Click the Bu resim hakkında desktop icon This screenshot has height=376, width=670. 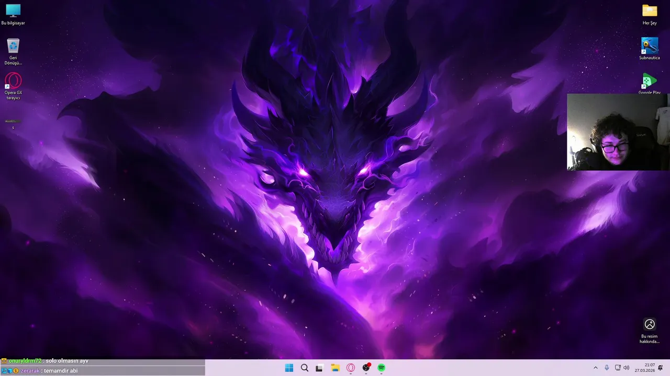pyautogui.click(x=650, y=331)
